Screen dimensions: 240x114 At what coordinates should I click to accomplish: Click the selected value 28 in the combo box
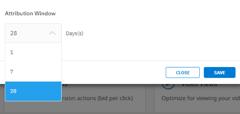click(14, 33)
